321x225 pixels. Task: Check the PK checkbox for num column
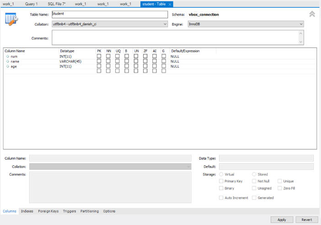(99, 56)
